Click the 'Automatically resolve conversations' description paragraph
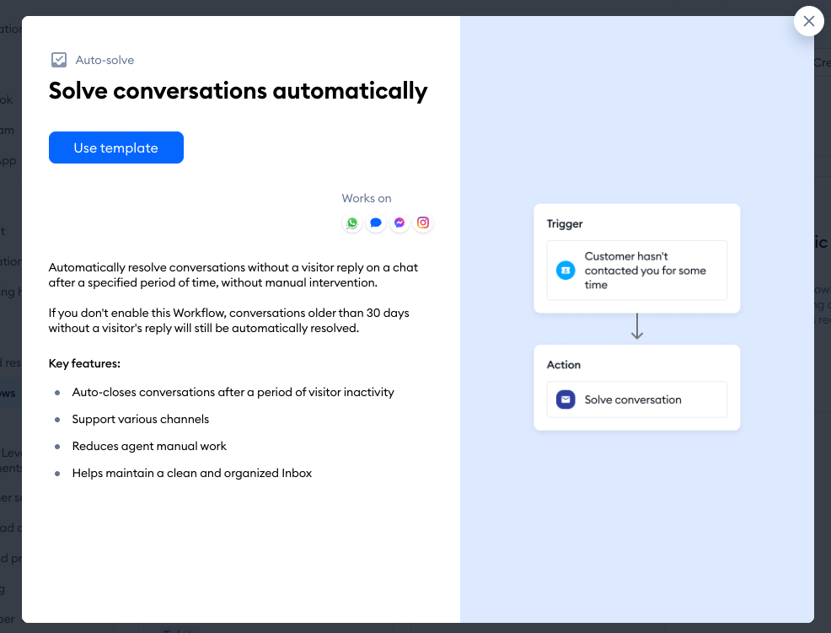 (x=233, y=275)
